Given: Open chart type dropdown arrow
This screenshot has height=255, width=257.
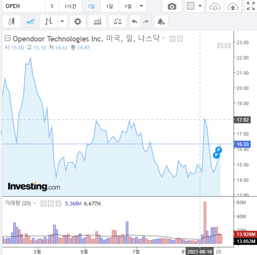Looking at the screenshot, I should [x=63, y=21].
